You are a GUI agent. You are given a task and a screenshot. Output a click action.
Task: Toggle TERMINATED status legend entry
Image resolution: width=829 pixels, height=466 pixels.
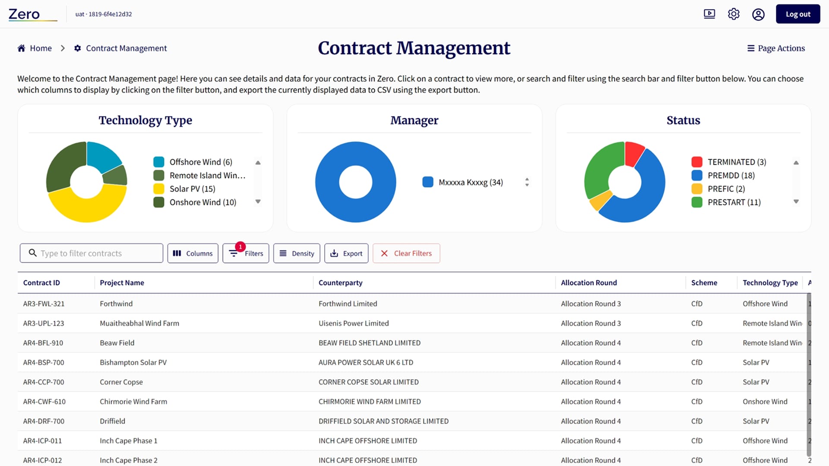pyautogui.click(x=736, y=162)
